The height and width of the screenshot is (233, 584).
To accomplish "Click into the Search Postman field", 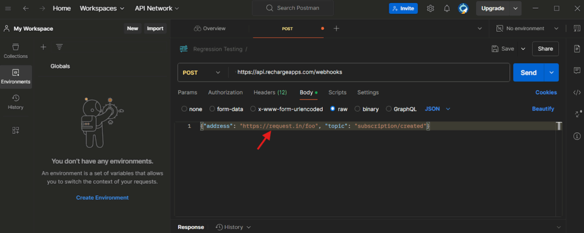I will pyautogui.click(x=293, y=8).
